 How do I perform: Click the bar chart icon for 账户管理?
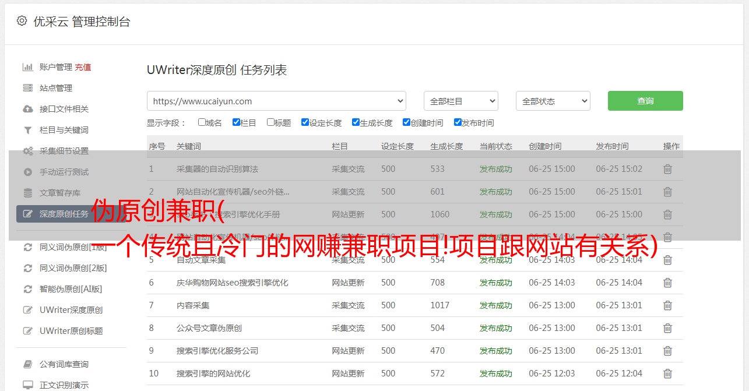pos(27,67)
